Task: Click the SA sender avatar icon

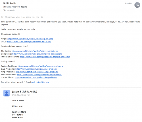Action: click(137, 5)
